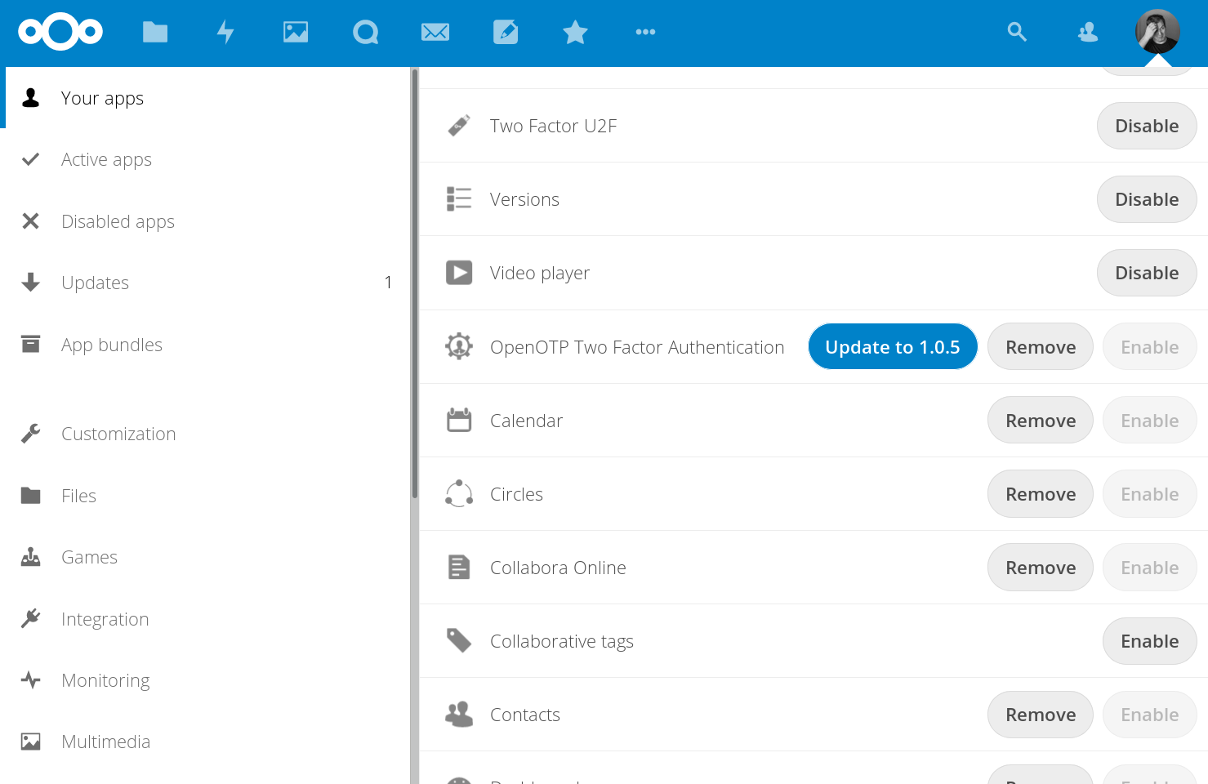Select the Video player app name
The image size is (1208, 784).
click(x=540, y=274)
